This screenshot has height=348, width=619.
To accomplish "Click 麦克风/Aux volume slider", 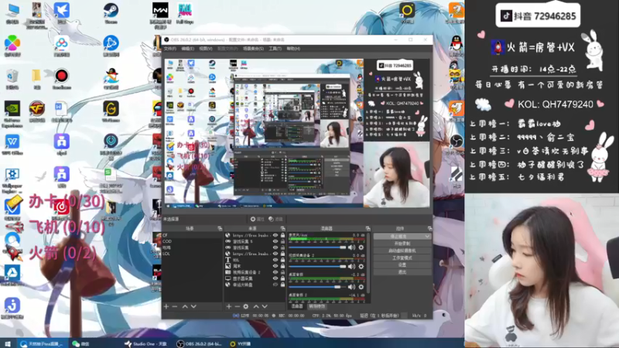I will 317,247.
